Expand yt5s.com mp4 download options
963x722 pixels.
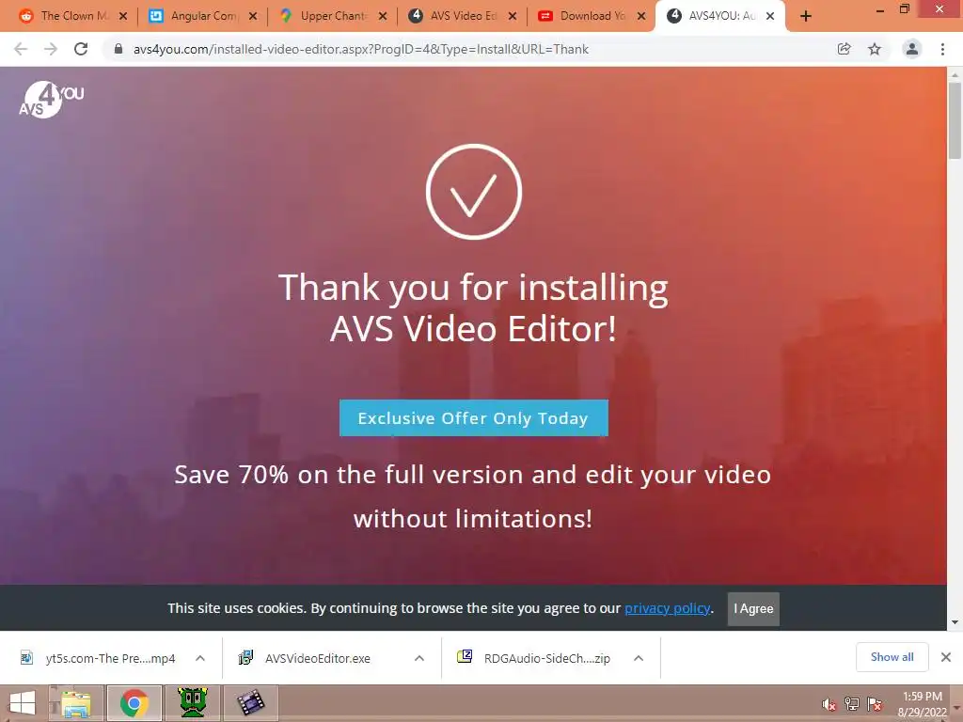(200, 658)
